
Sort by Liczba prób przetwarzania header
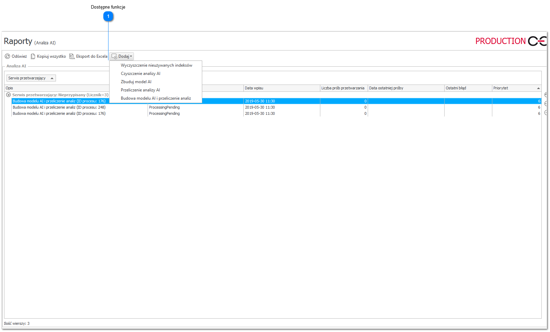pyautogui.click(x=344, y=88)
